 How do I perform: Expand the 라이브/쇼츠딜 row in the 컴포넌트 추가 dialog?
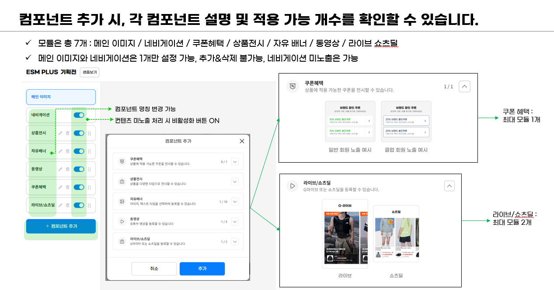coord(235,241)
